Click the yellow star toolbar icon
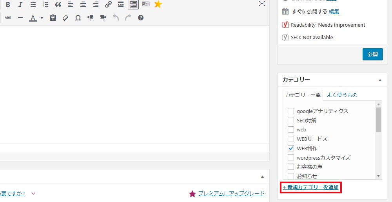Screen dimensions: 392x202 click(x=158, y=4)
